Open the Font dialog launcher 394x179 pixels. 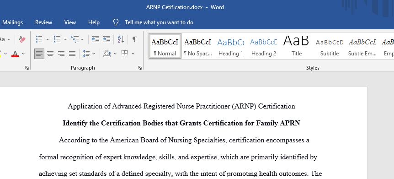pyautogui.click(x=27, y=68)
